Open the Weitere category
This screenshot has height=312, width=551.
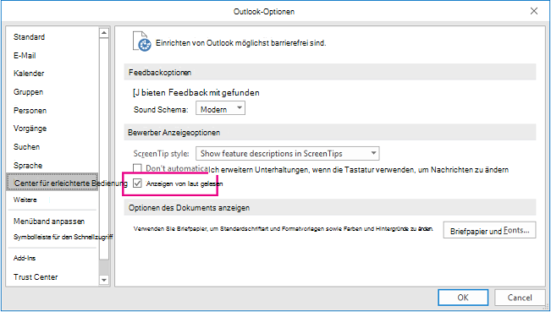[x=25, y=200]
